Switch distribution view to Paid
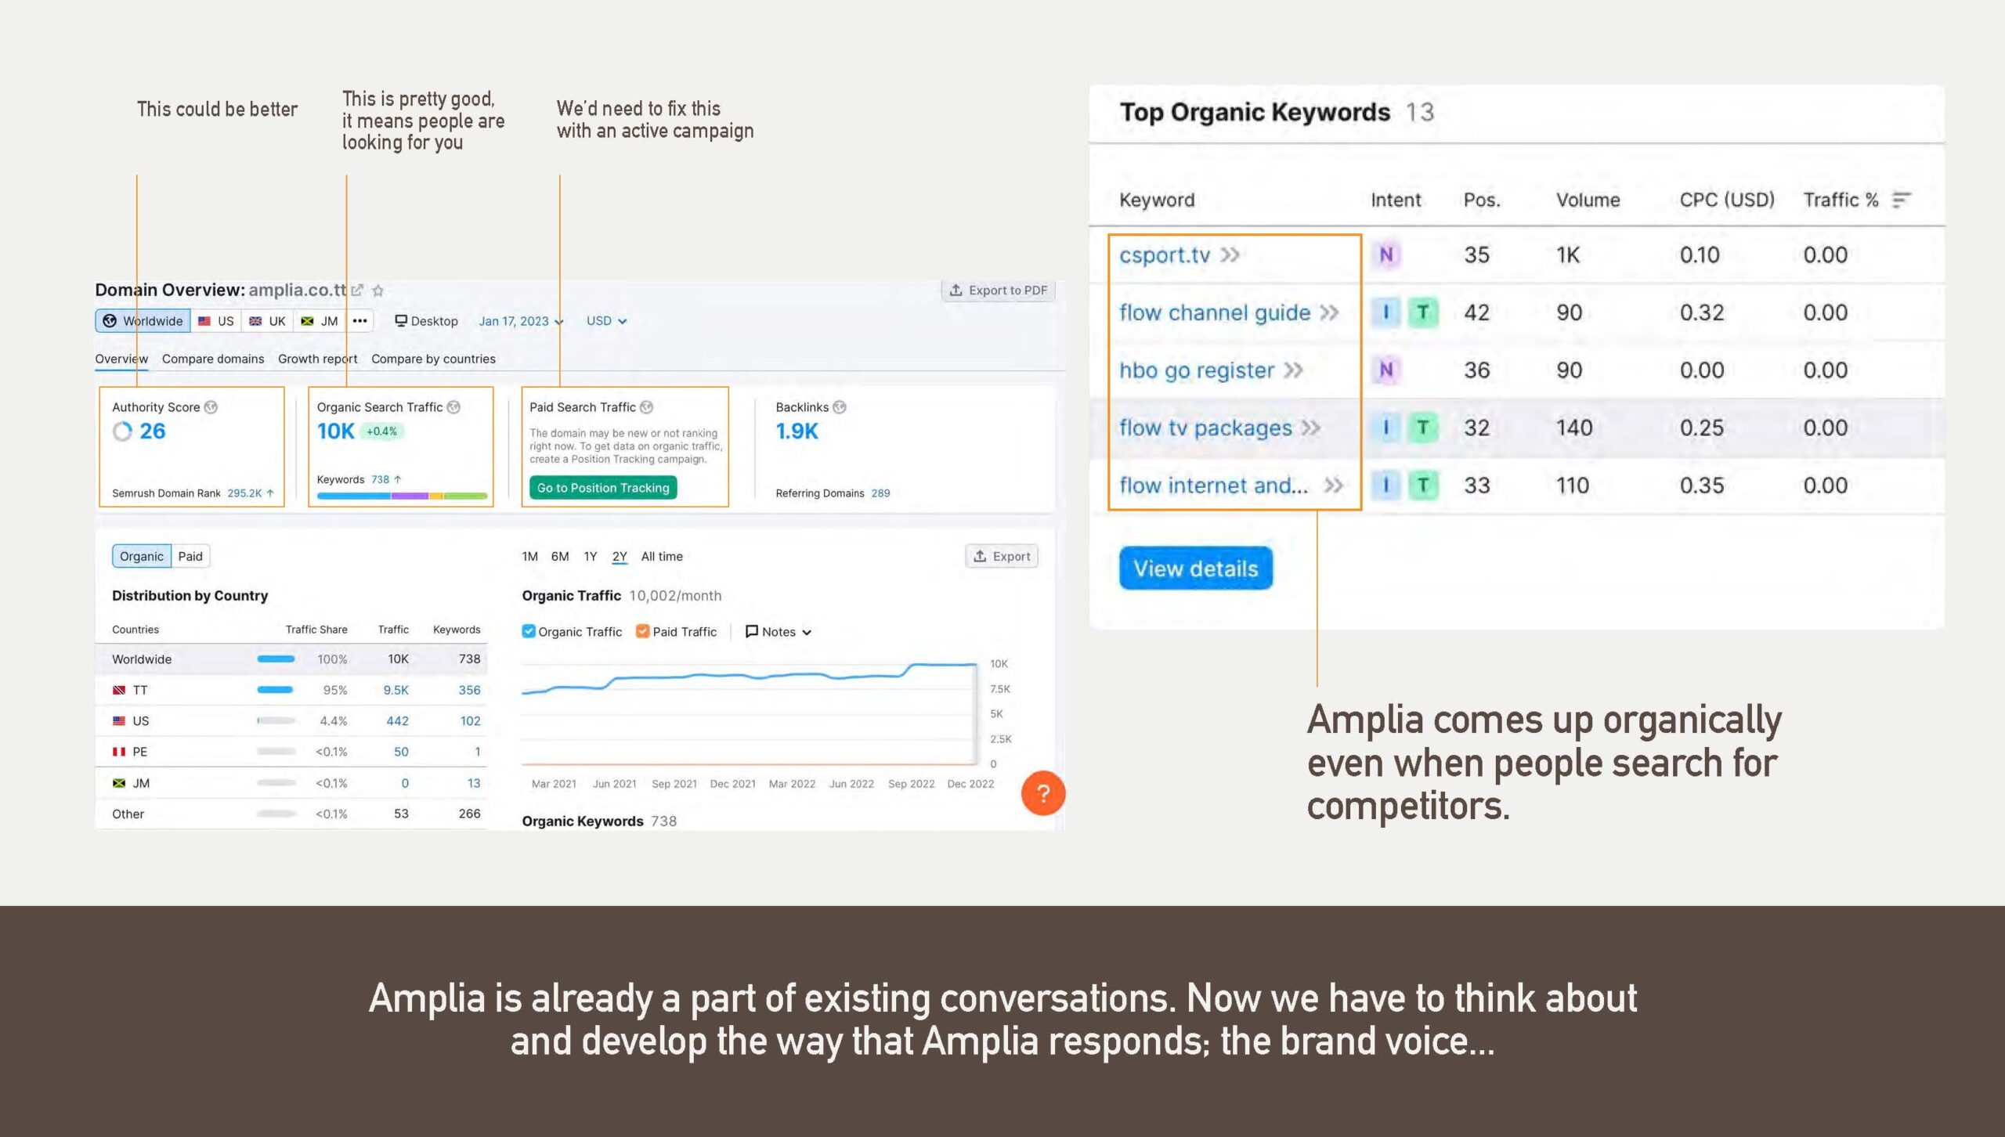Screen dimensions: 2005x1137 click(190, 556)
